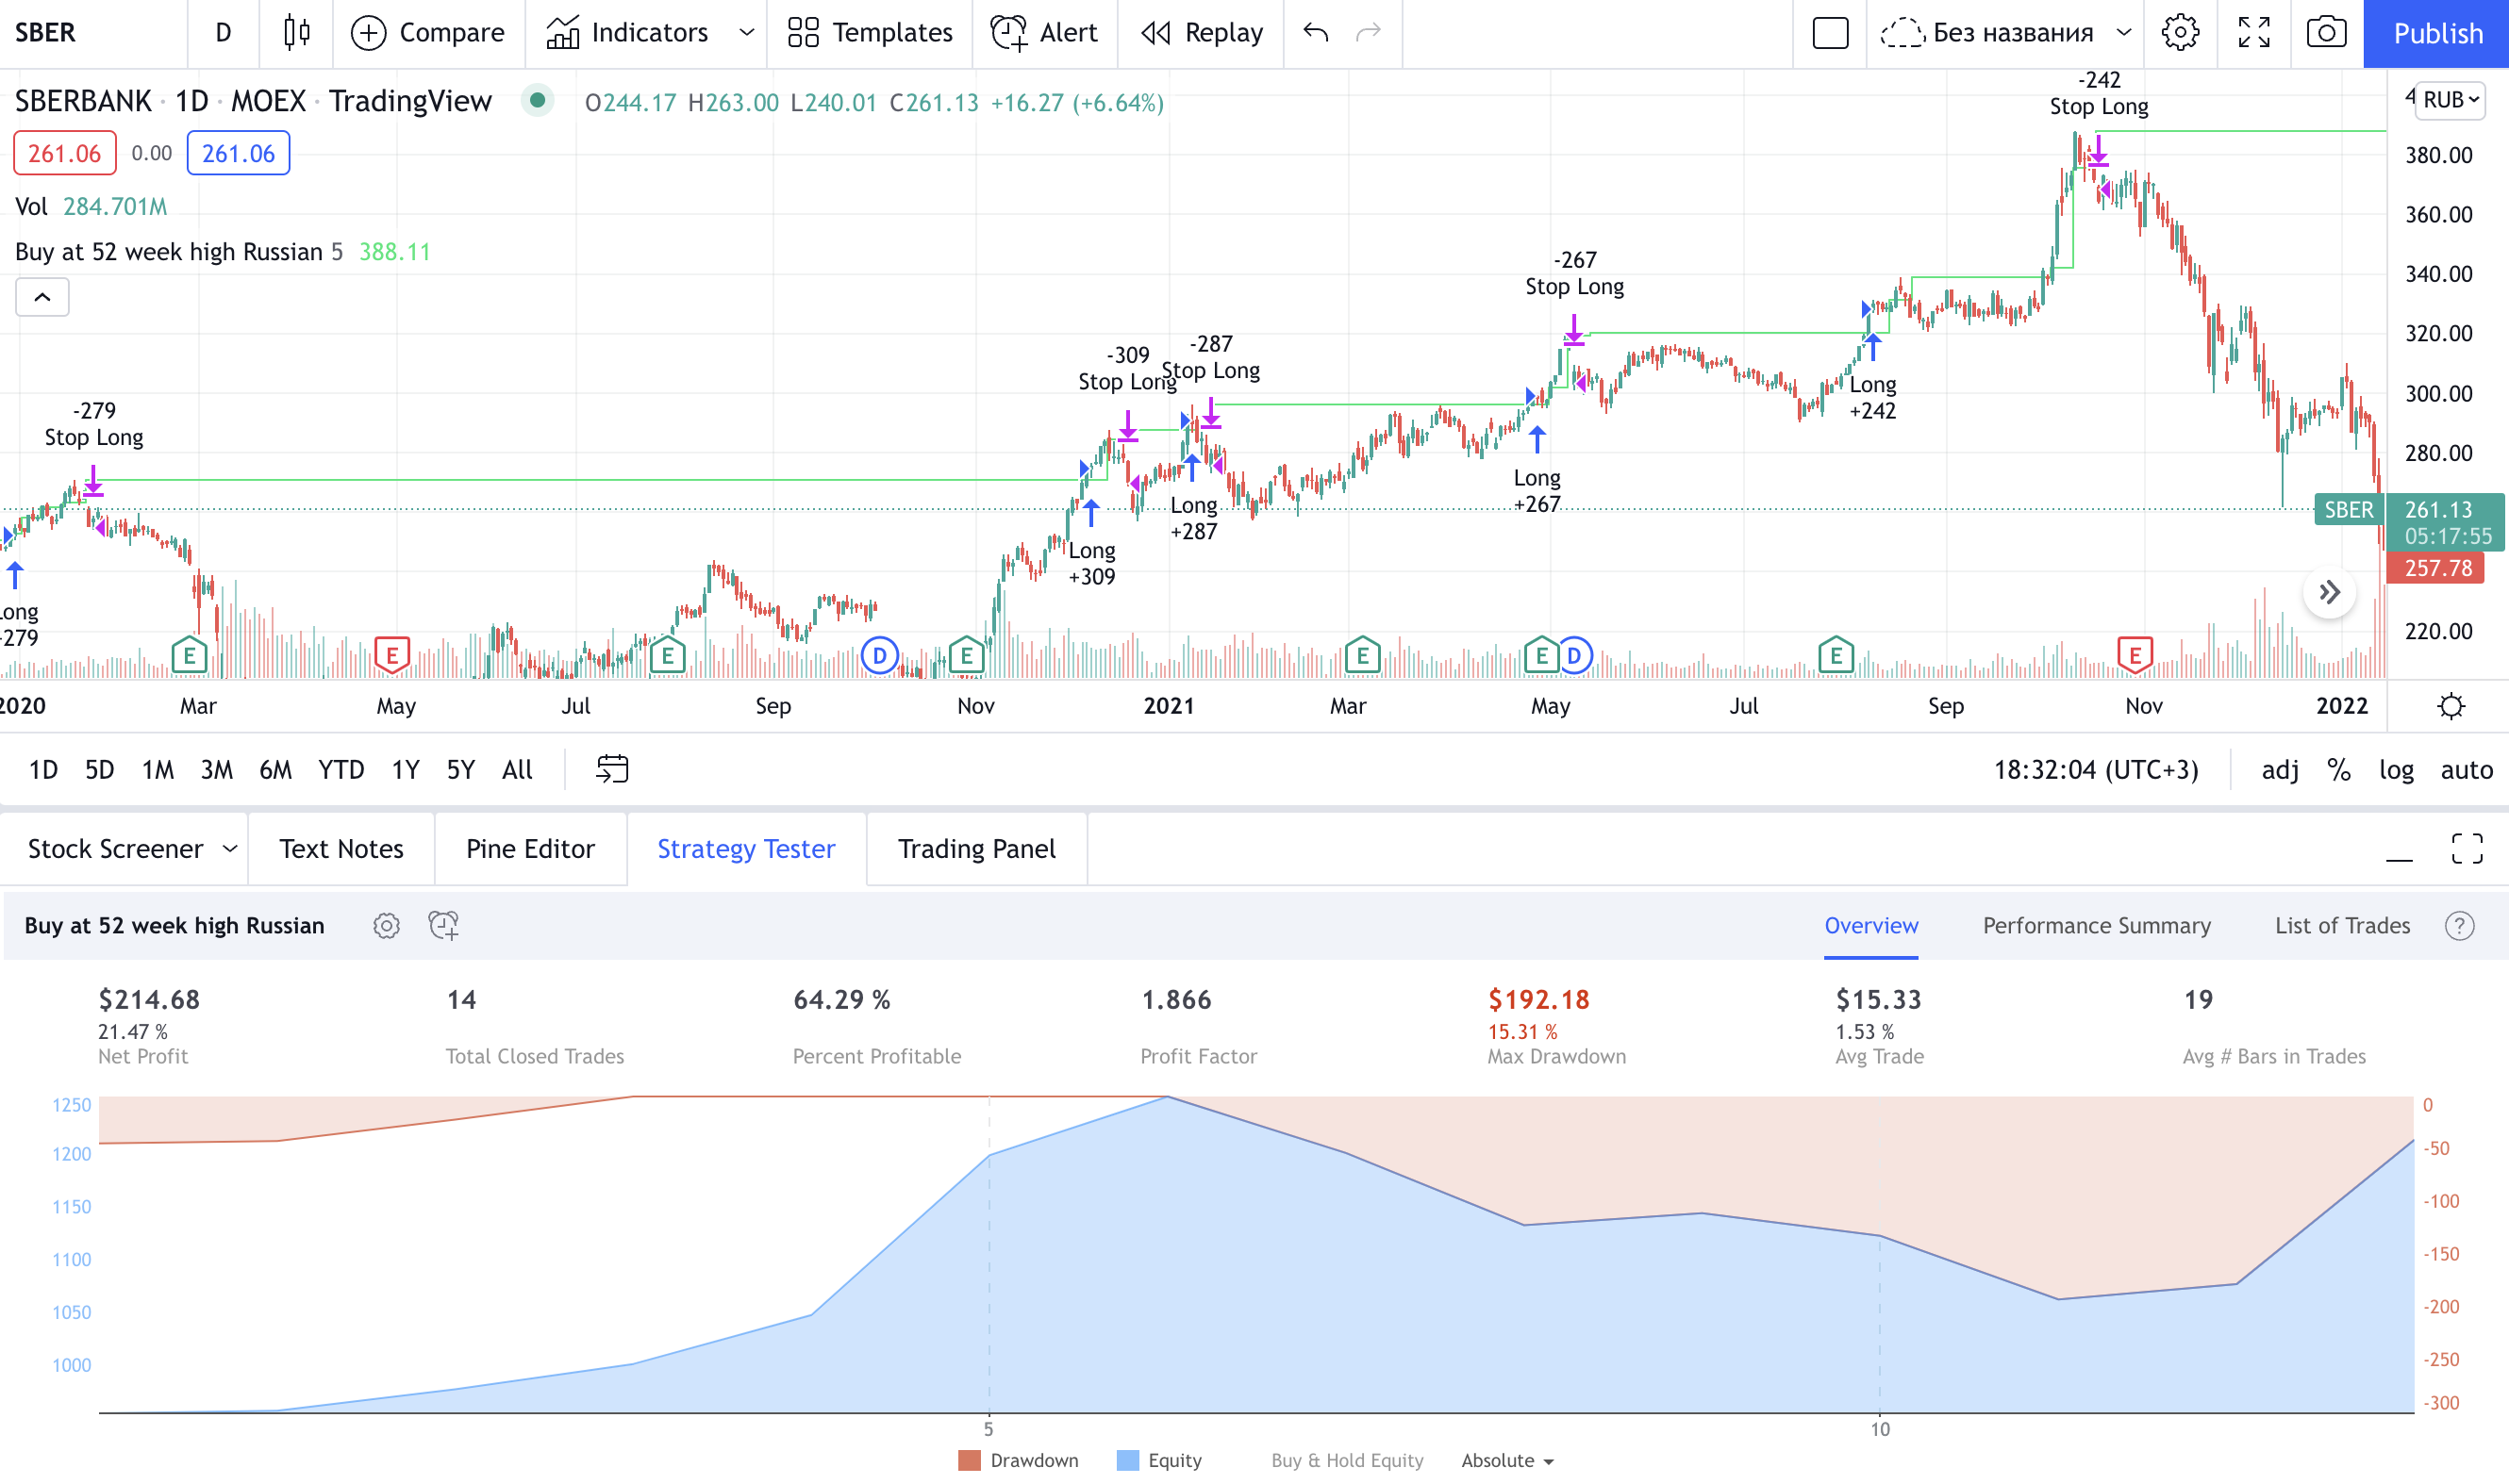Open the Absolute display mode dropdown
The width and height of the screenshot is (2509, 1484).
[1507, 1460]
